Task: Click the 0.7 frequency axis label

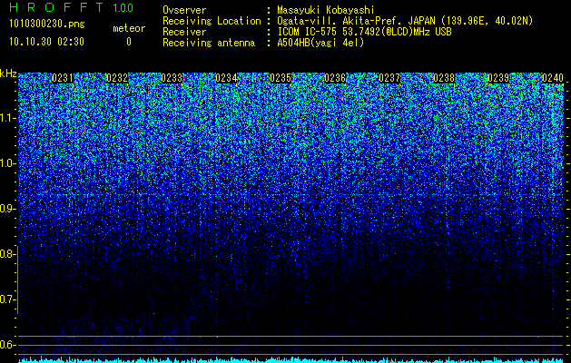Action: click(x=7, y=299)
